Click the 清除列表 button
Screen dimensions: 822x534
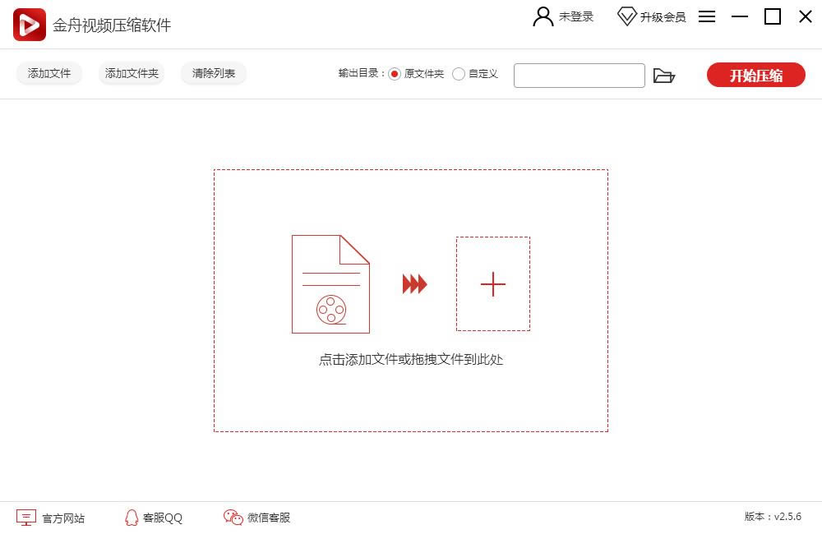pos(214,73)
